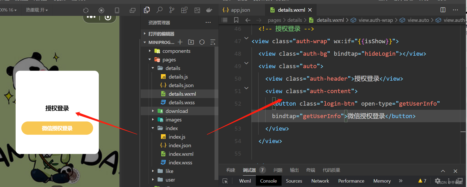Screen dimensions: 467x187
Task: Fold code at line 51
Action: coord(246,88)
